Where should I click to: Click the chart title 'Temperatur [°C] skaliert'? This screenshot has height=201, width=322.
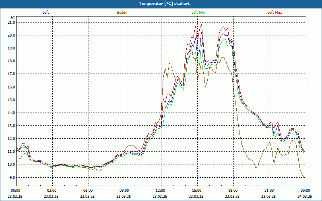pyautogui.click(x=164, y=4)
